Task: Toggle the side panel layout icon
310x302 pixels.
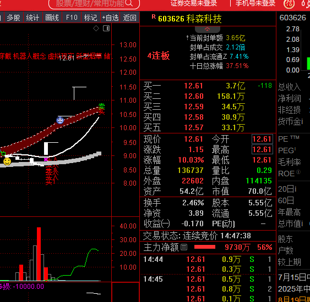Action: click(x=106, y=29)
